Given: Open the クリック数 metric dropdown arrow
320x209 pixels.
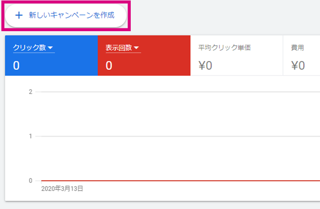Looking at the screenshot, I should point(50,48).
